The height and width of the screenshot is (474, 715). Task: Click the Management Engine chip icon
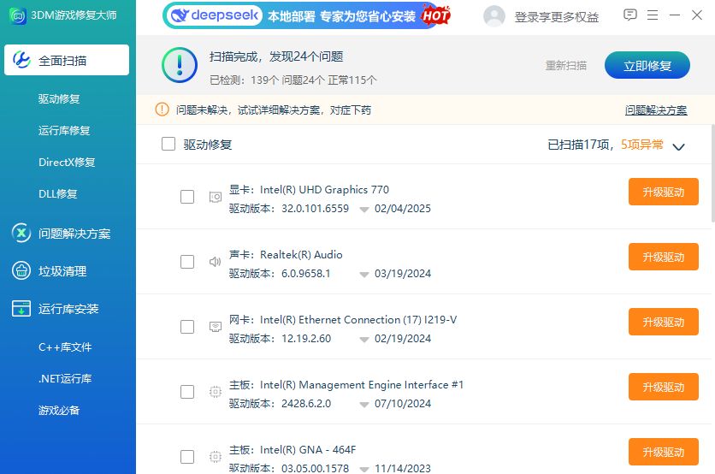216,391
